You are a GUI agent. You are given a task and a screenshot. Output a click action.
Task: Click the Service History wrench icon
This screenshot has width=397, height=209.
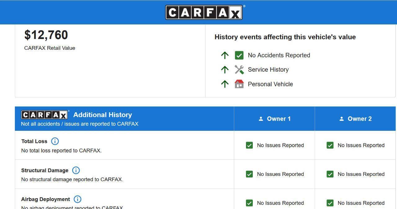239,70
